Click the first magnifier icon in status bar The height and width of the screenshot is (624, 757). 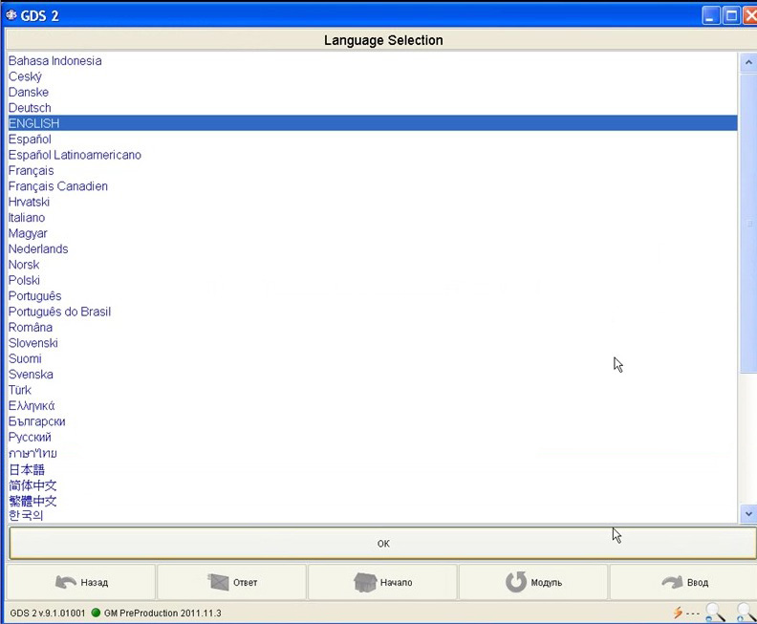tap(715, 613)
